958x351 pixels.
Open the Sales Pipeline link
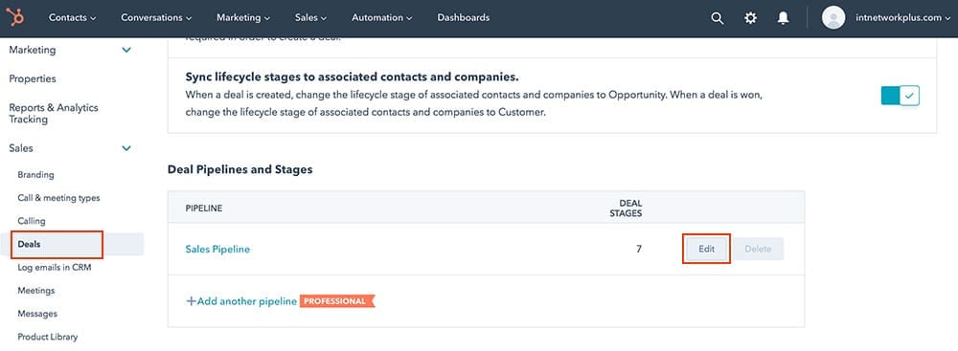(217, 249)
